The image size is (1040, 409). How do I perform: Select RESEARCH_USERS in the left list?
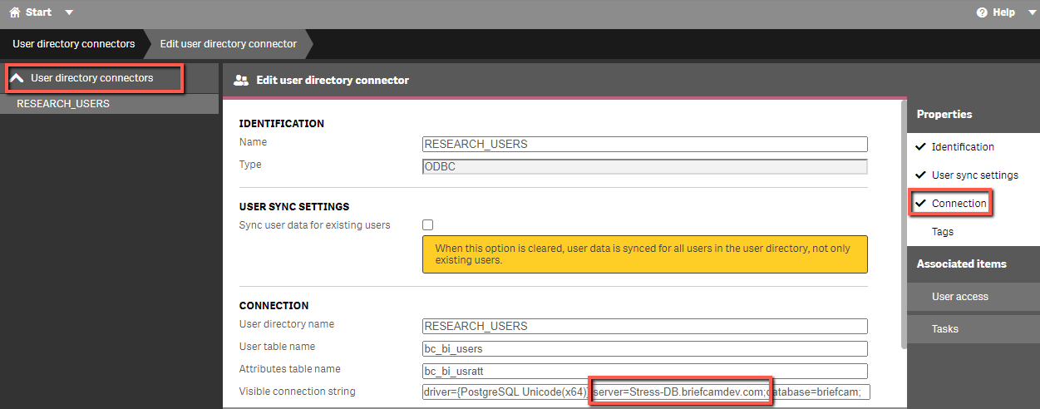[109, 104]
